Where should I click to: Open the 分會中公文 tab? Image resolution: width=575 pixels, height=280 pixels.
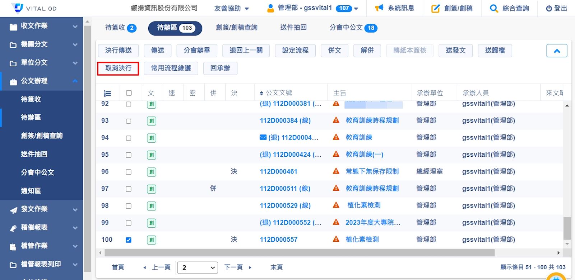[353, 28]
